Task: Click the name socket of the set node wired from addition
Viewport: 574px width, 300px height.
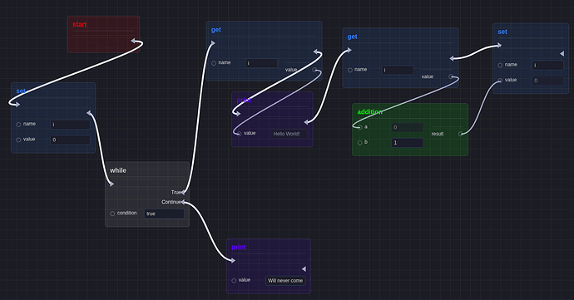Action: pos(500,65)
